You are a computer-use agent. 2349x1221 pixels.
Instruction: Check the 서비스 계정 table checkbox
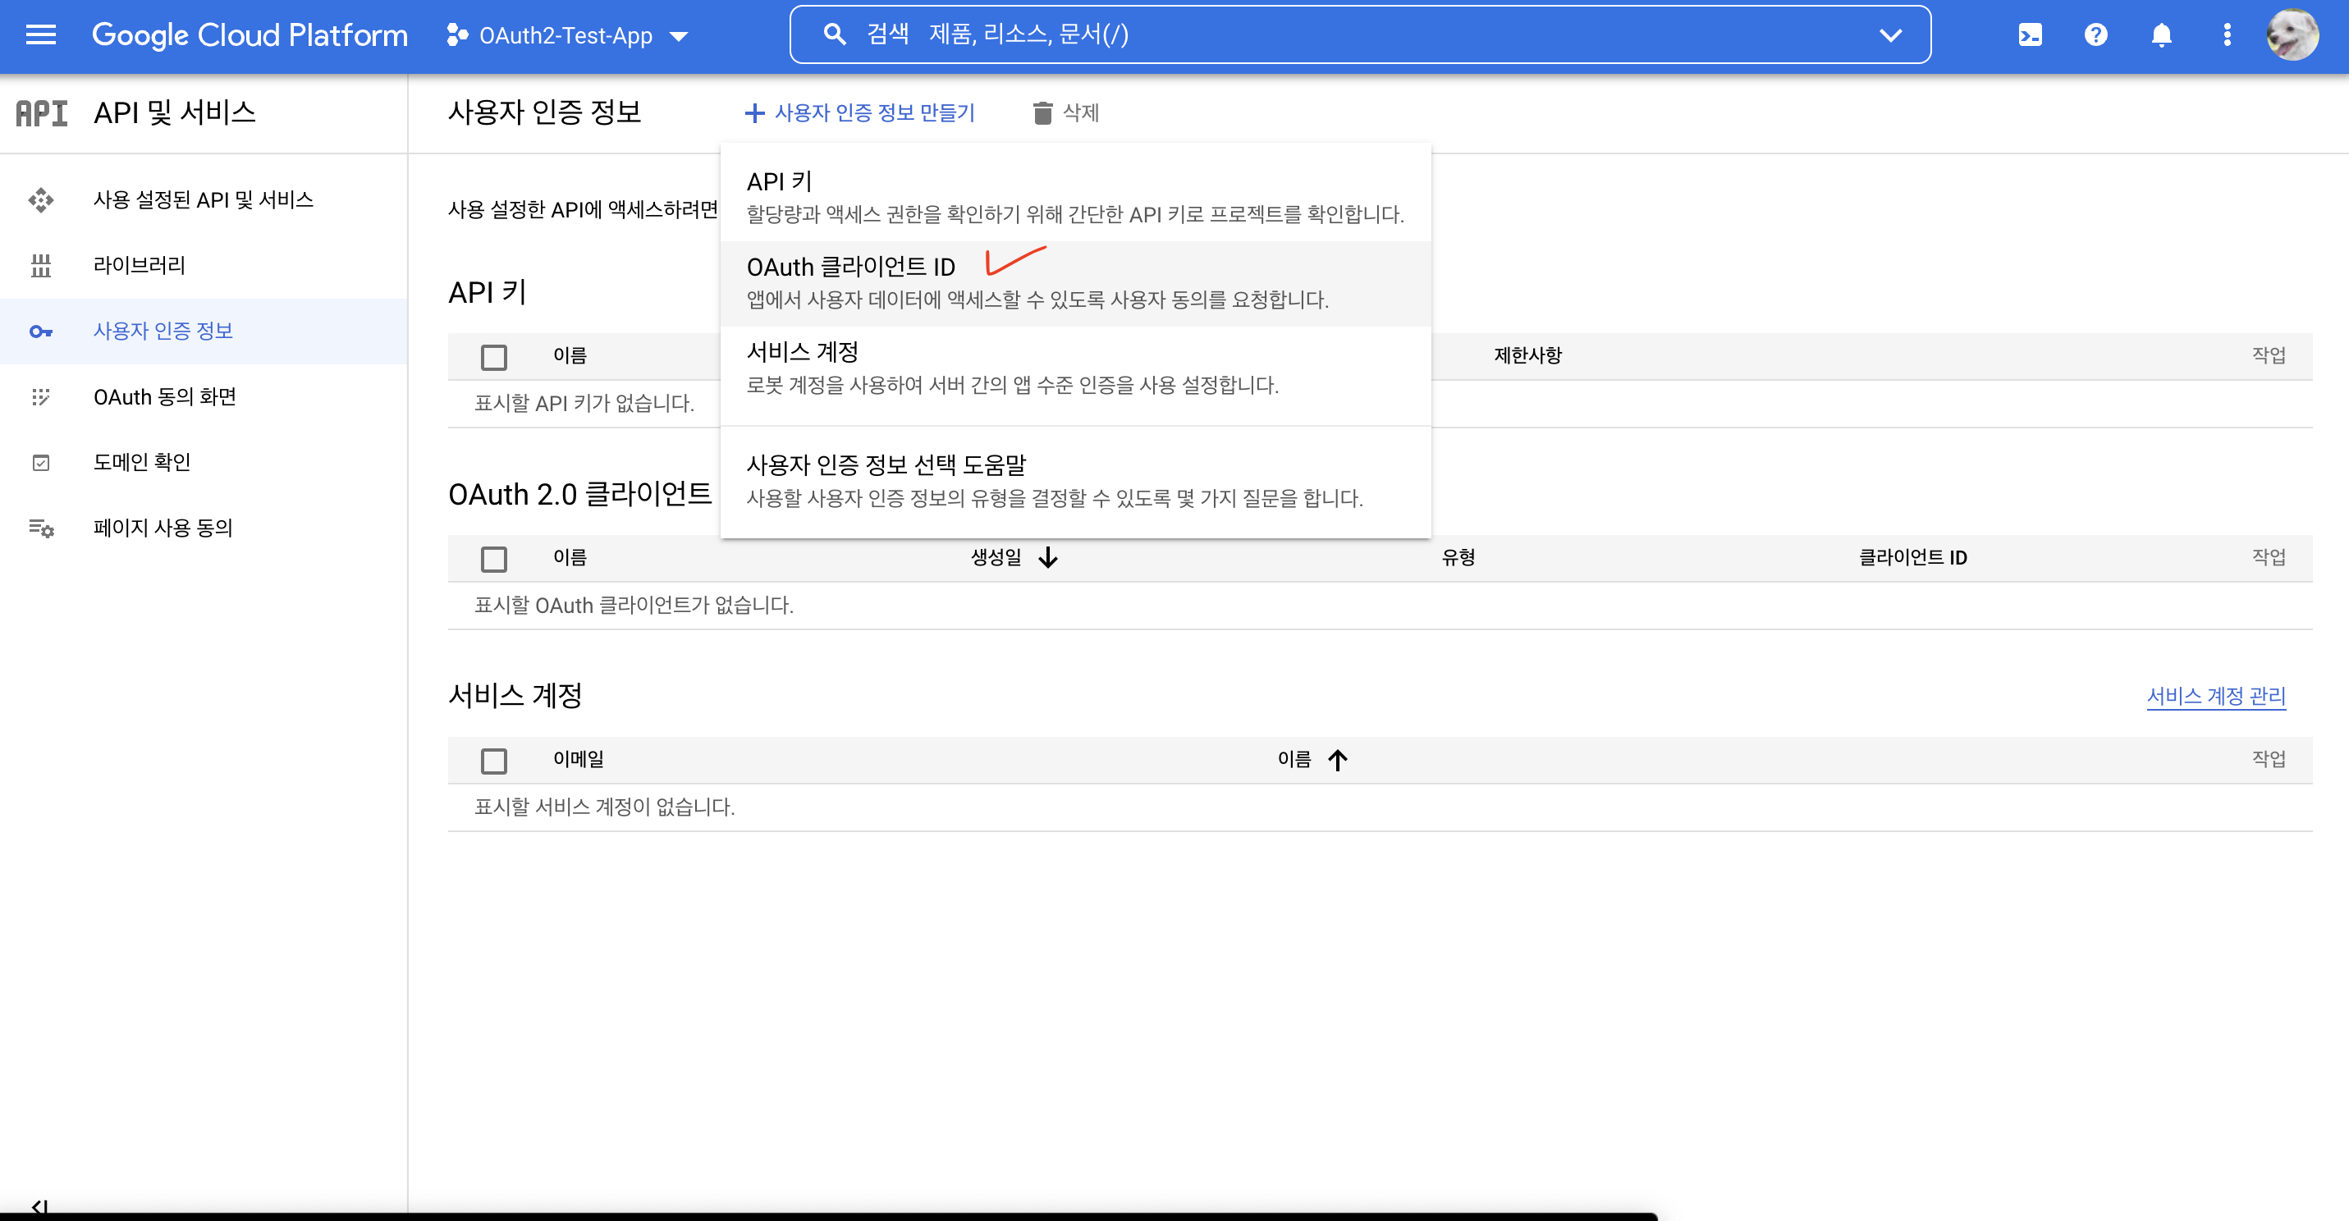[x=493, y=760]
